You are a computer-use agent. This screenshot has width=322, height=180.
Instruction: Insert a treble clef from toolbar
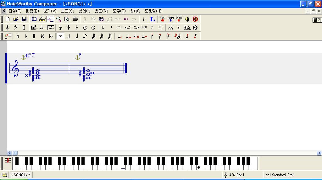click(8, 28)
